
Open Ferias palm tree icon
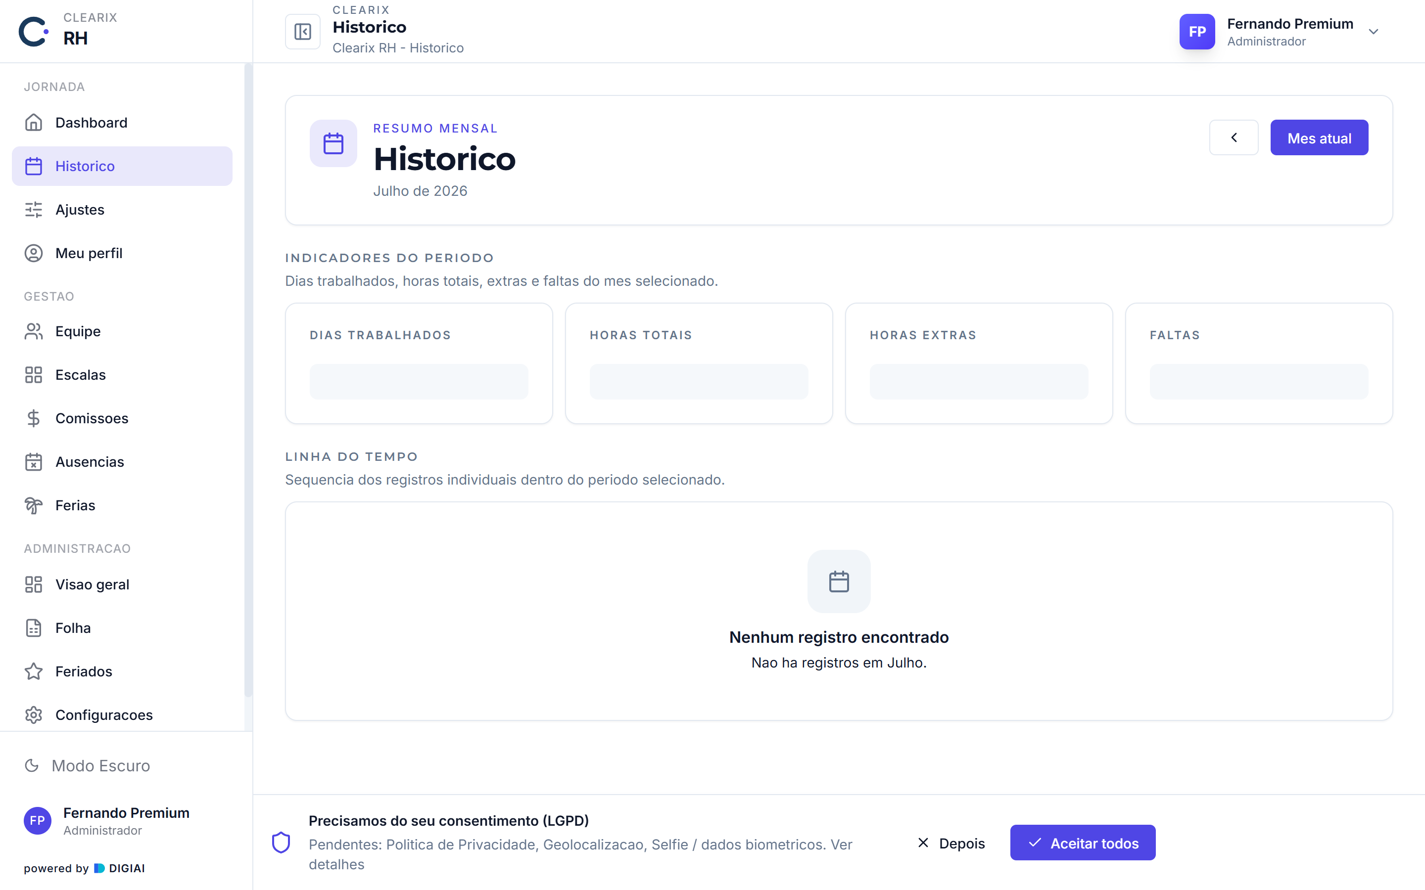click(34, 505)
